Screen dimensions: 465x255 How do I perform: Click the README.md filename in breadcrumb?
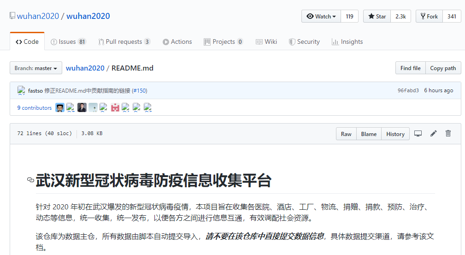click(132, 68)
